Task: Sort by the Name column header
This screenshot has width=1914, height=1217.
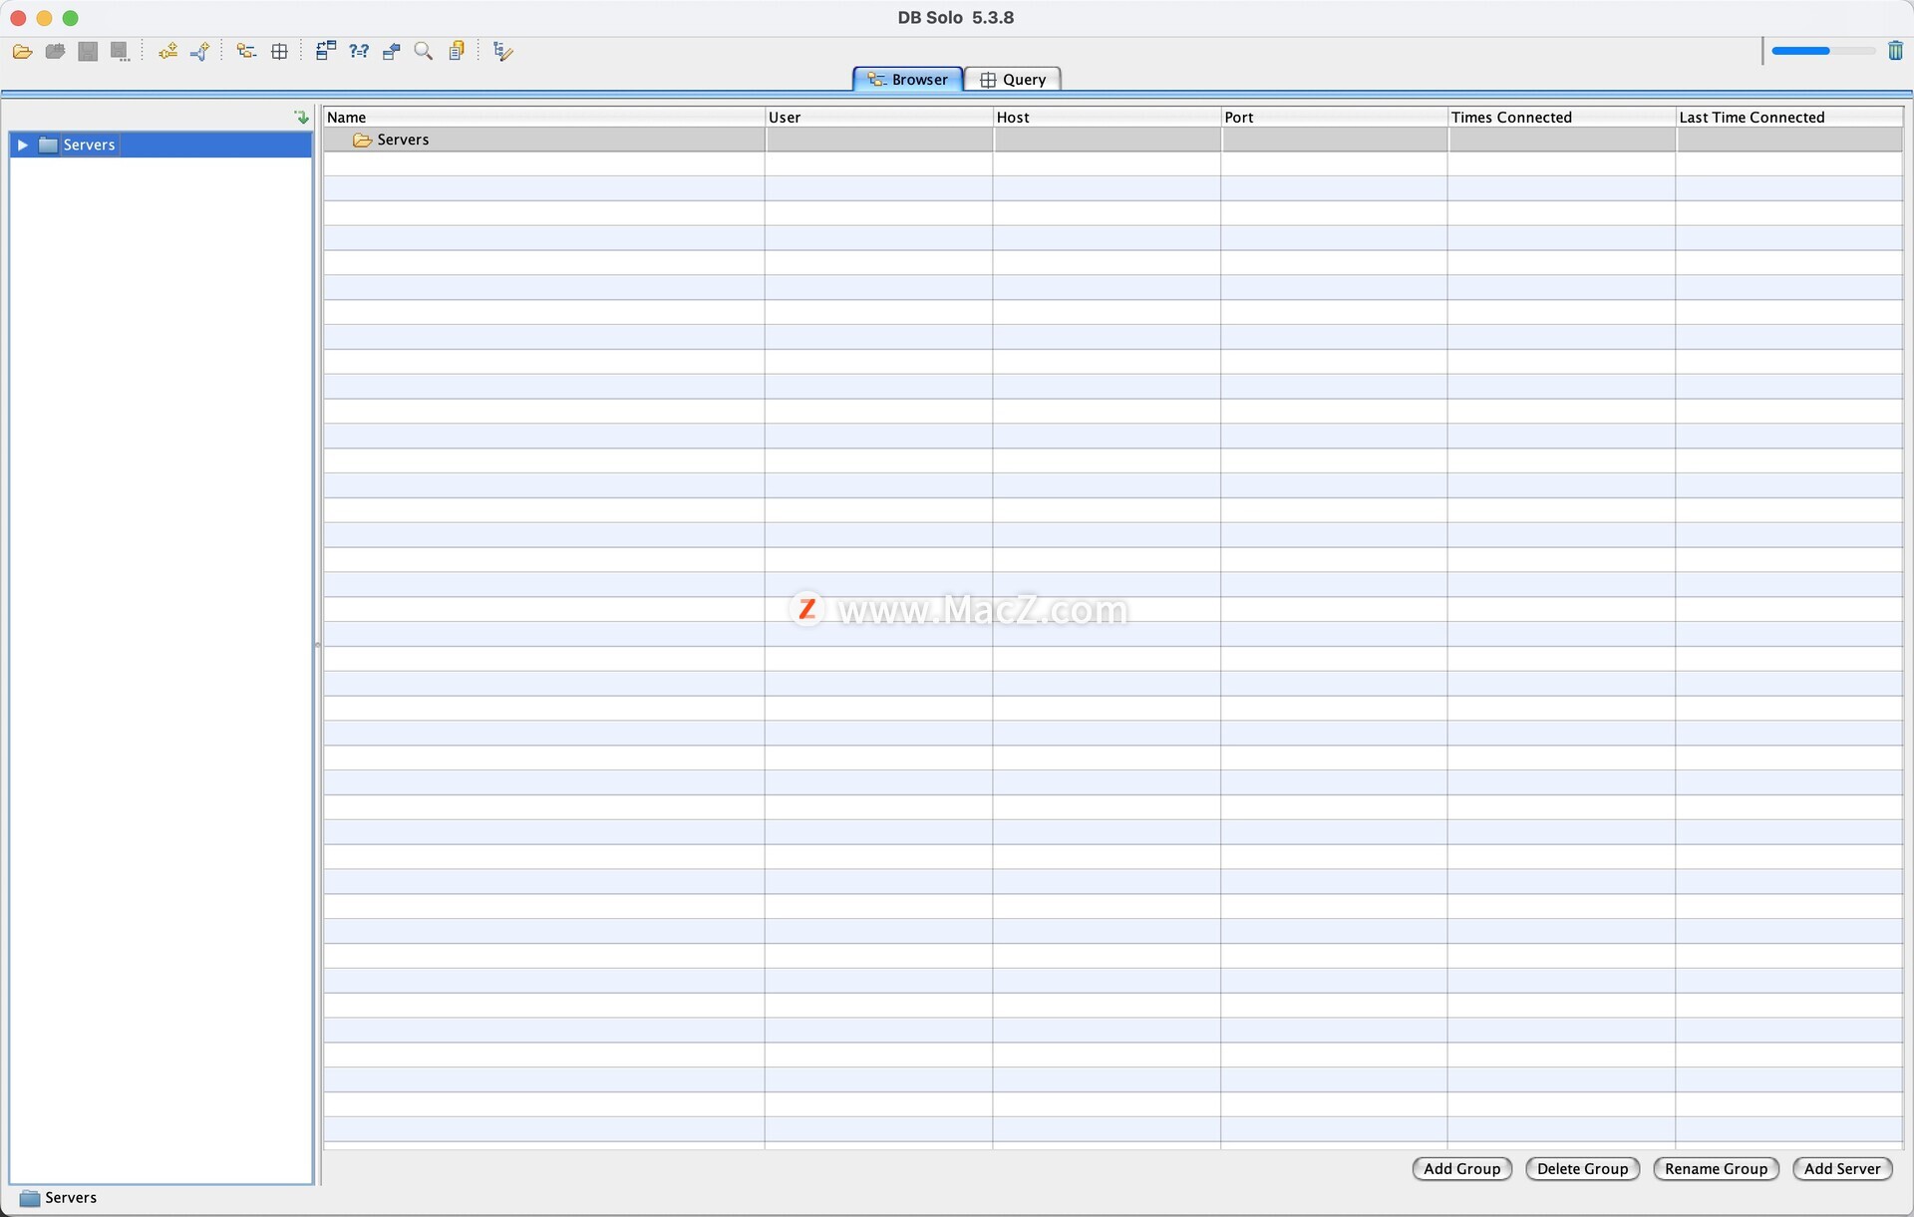Action: (543, 117)
